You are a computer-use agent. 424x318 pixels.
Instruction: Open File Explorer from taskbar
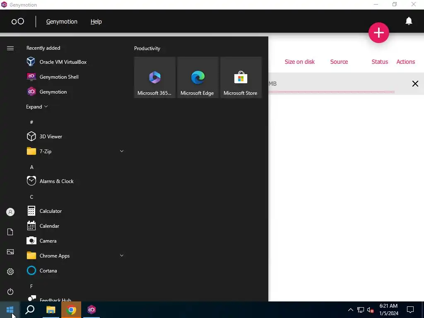coord(51,310)
